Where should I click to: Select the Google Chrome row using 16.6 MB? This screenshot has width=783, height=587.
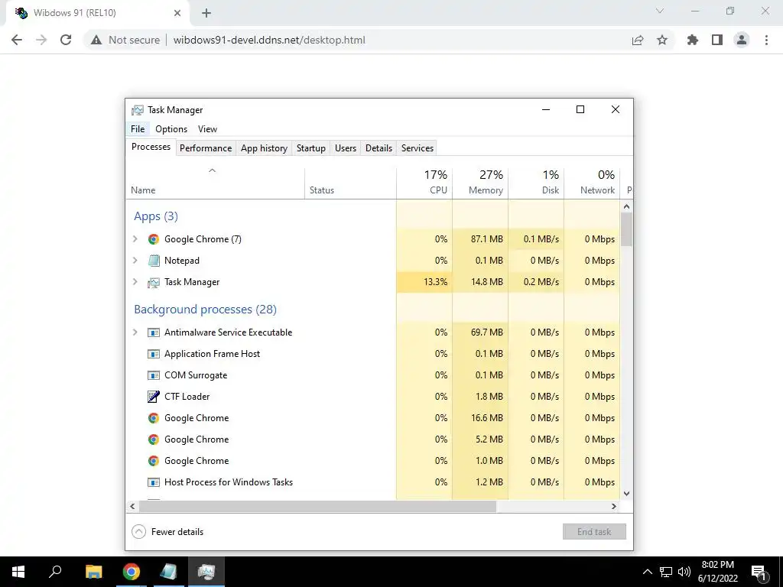point(373,418)
